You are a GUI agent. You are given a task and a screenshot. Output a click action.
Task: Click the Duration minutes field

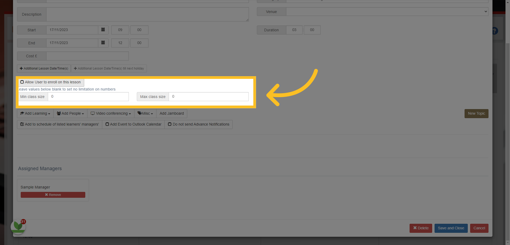click(312, 30)
